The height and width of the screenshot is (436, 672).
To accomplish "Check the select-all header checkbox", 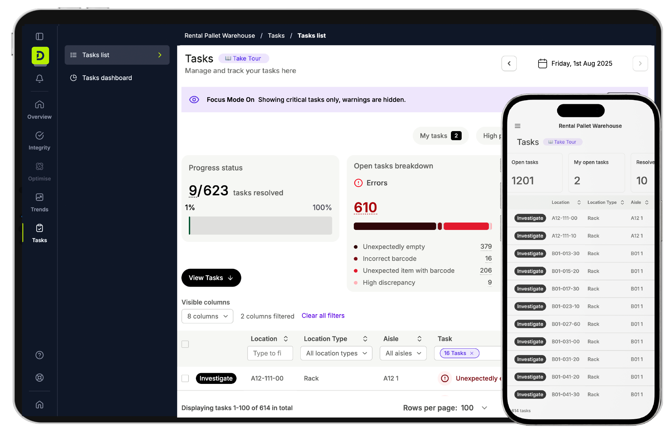I will pos(185,344).
